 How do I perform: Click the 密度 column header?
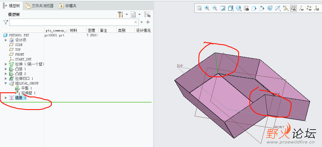(93, 30)
